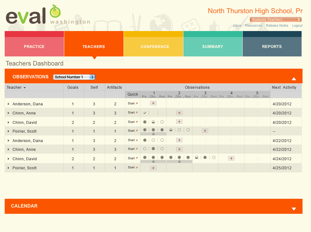Click the Logout link
The width and height of the screenshot is (311, 232).
point(297,26)
